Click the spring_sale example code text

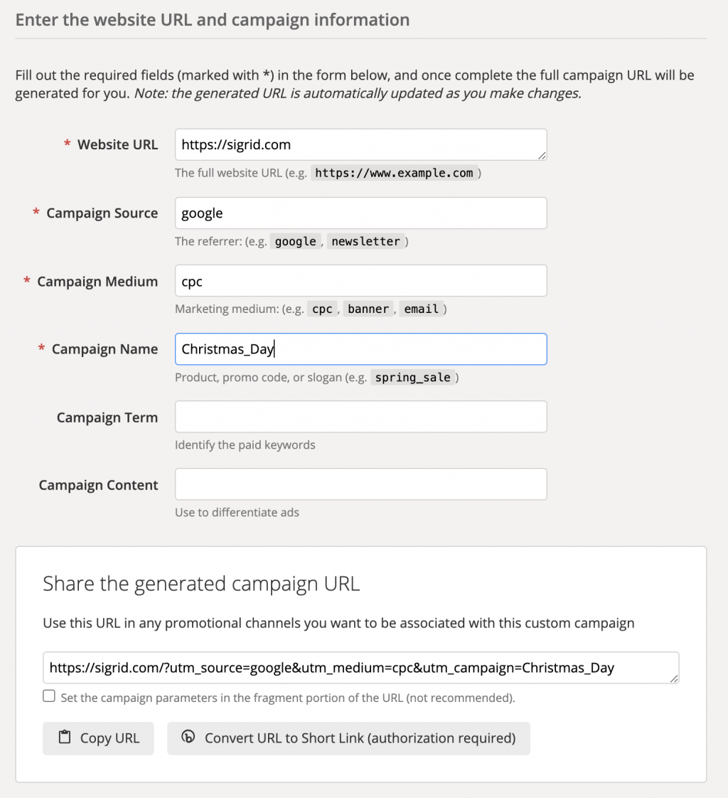point(413,378)
